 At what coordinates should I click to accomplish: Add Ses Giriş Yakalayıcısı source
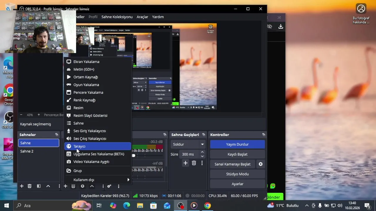pyautogui.click(x=98, y=131)
